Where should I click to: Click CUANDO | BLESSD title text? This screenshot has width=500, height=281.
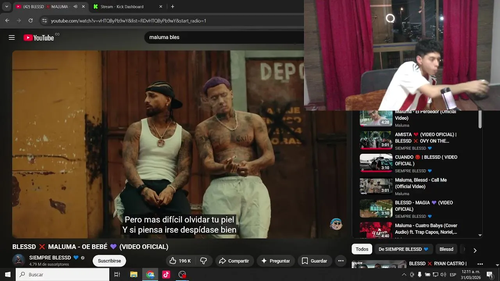pos(426,160)
